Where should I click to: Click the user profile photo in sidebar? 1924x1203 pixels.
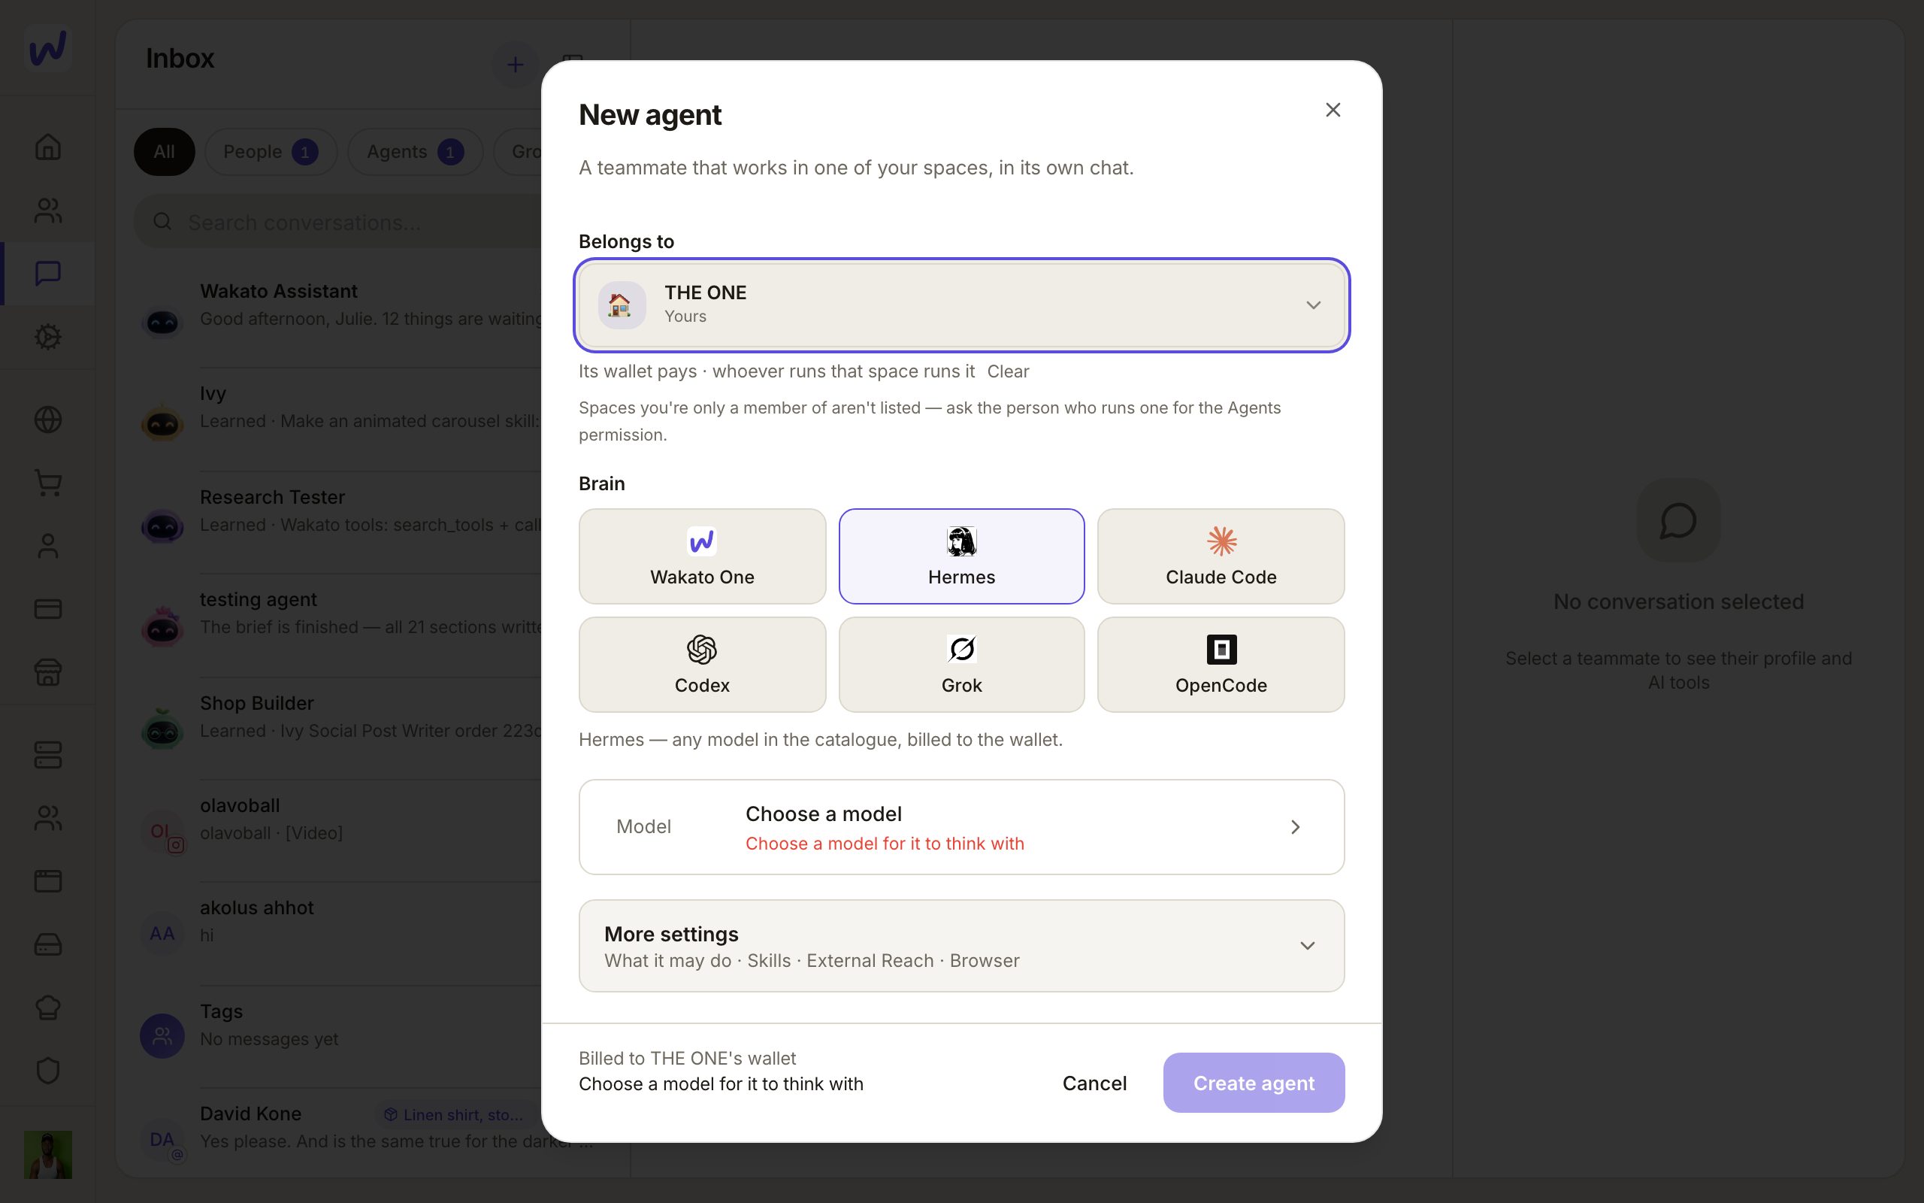click(x=47, y=1154)
